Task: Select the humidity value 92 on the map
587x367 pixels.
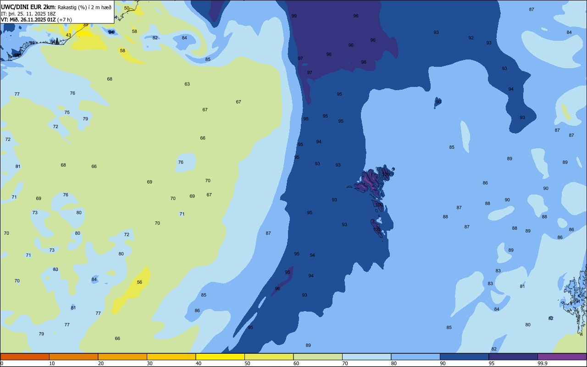Action: coord(471,38)
